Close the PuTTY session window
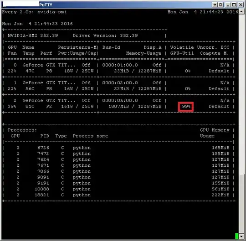The height and width of the screenshot is (241, 246). point(241,5)
